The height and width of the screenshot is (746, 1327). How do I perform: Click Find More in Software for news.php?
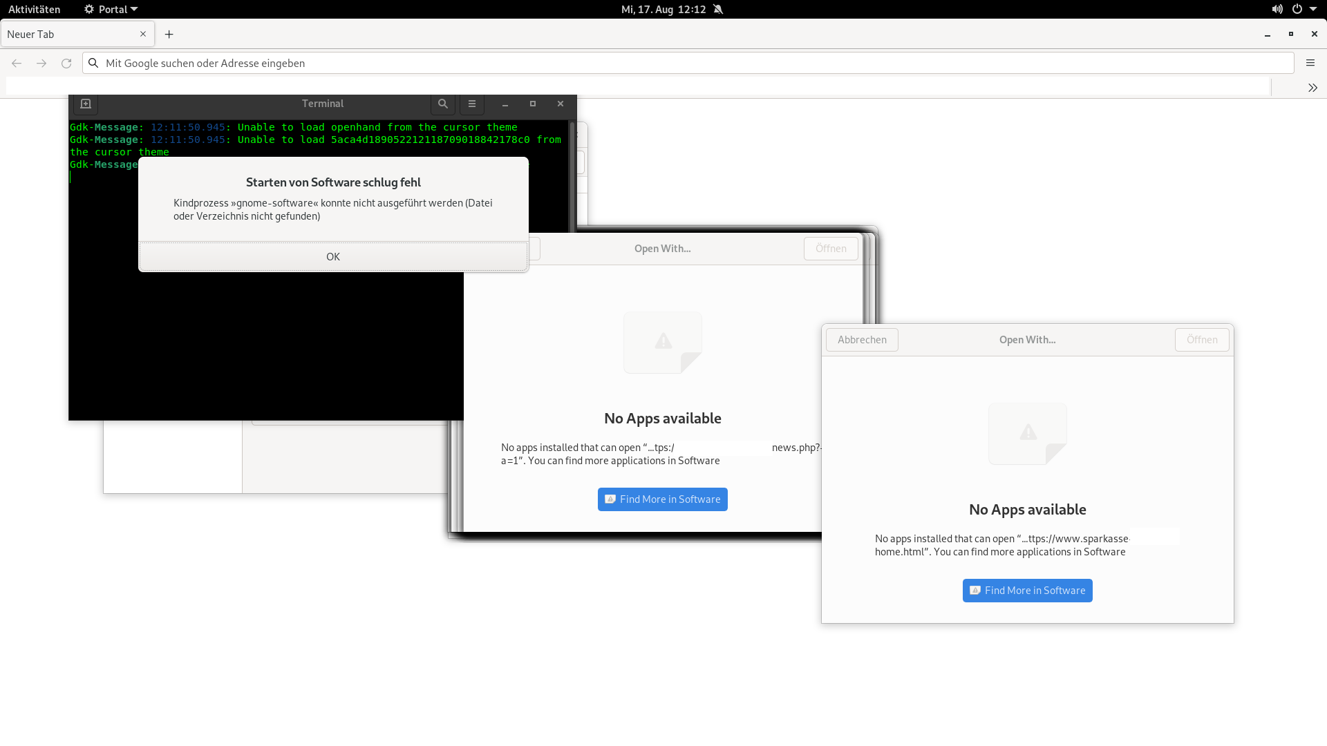coord(662,499)
